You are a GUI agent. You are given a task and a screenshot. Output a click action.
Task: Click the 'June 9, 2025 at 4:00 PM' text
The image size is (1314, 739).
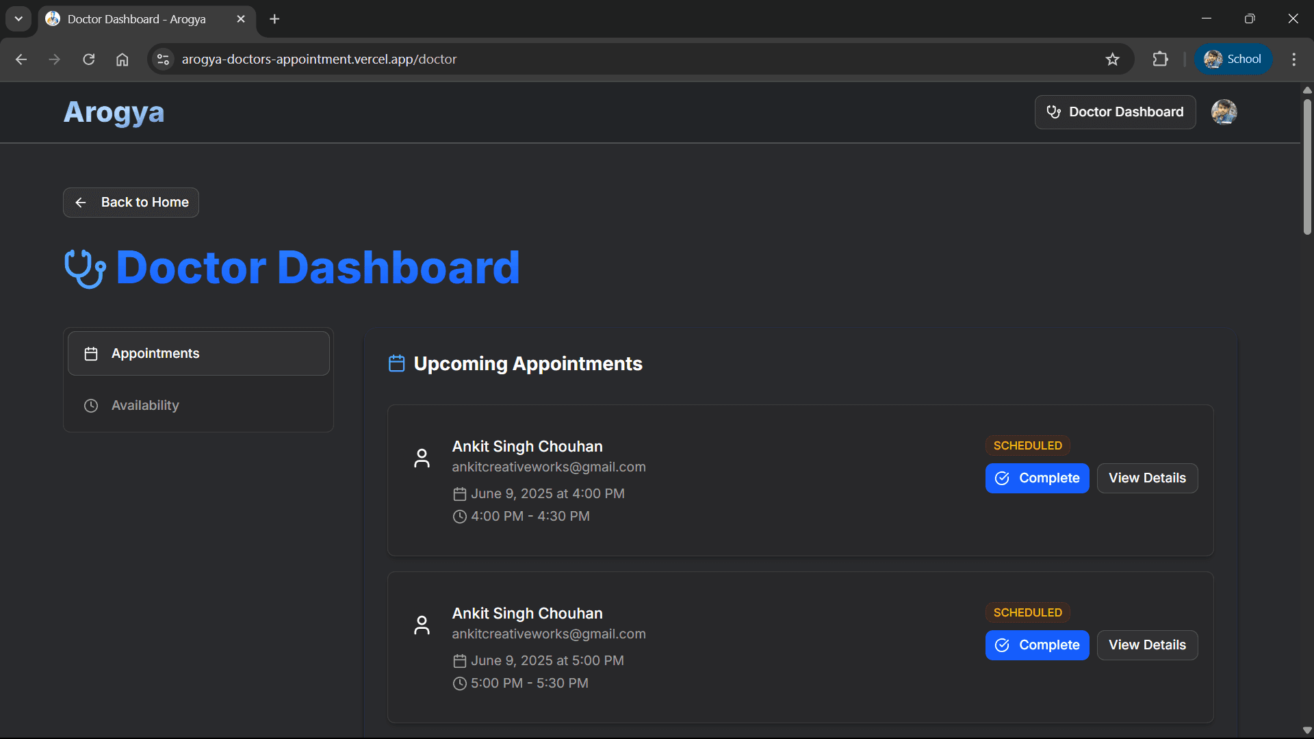(x=547, y=494)
